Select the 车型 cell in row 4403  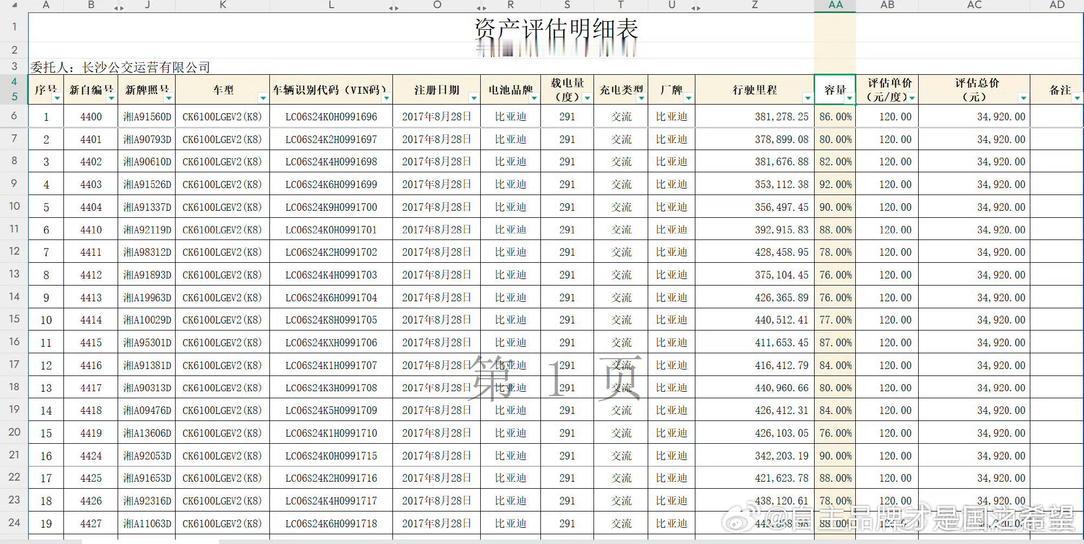click(x=223, y=184)
